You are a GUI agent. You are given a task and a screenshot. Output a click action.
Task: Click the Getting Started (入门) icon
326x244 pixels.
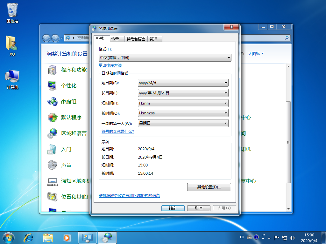pos(52,149)
